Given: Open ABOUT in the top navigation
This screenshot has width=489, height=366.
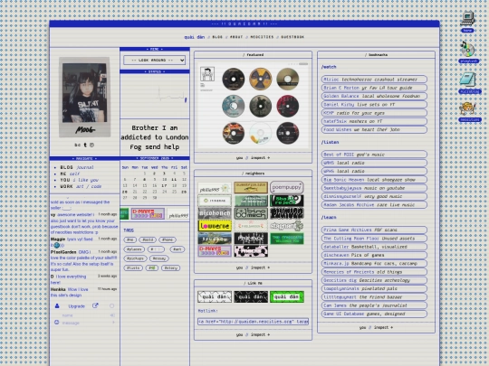Looking at the screenshot, I should coord(236,37).
